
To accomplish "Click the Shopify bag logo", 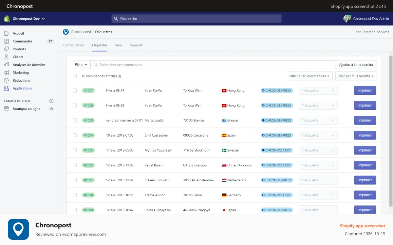I will 7,19.
